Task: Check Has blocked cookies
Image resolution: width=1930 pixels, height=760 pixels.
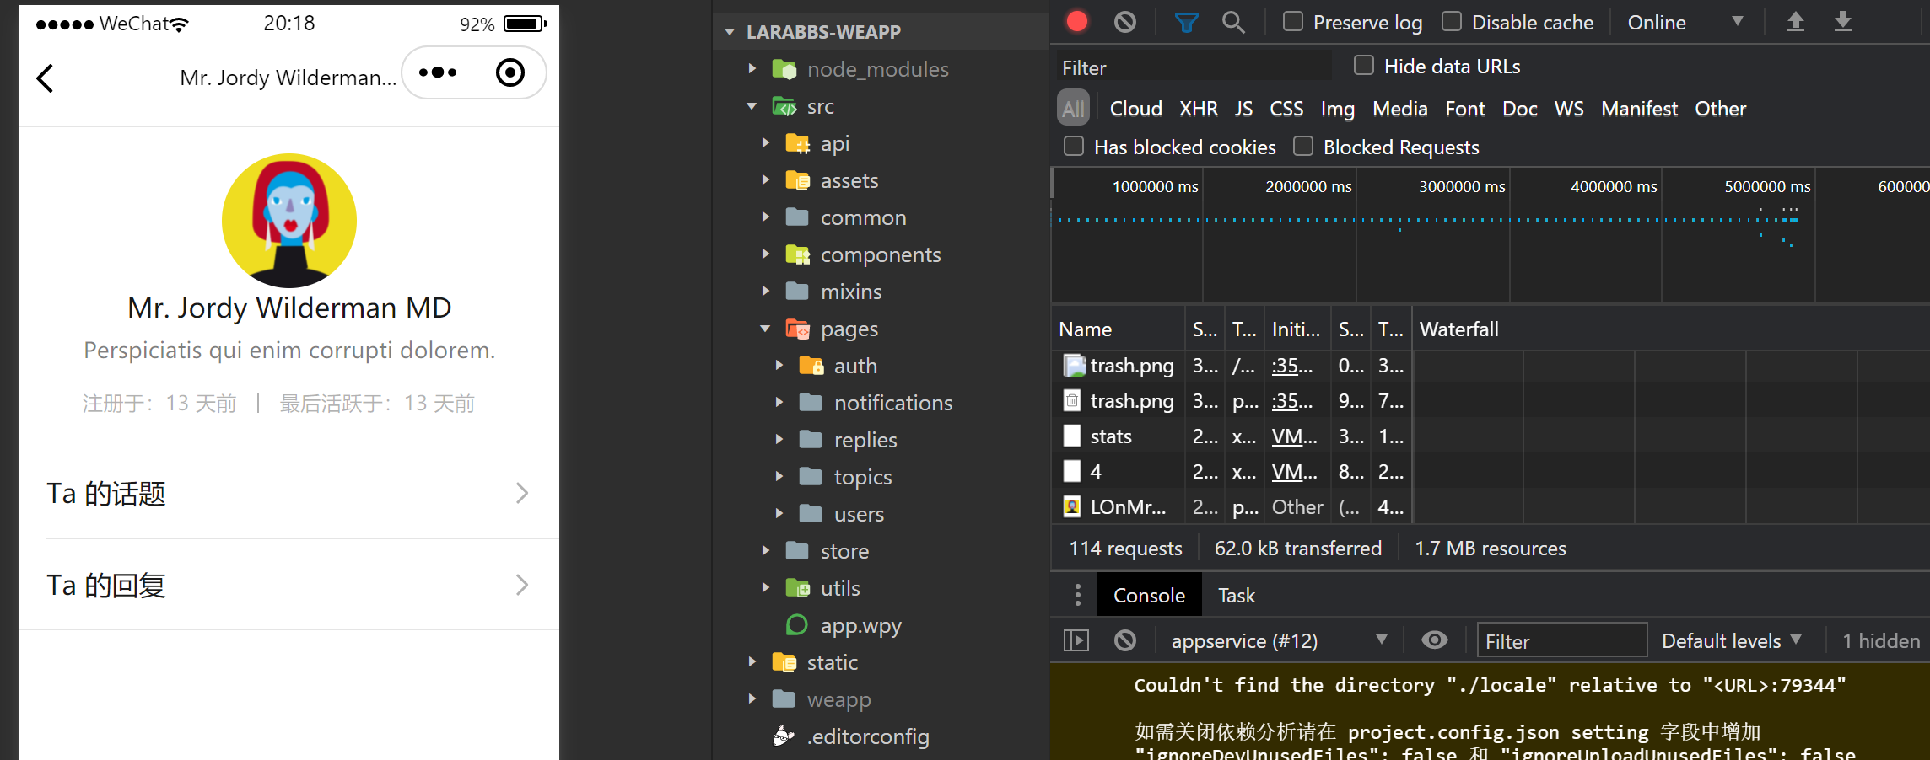Action: click(x=1073, y=146)
